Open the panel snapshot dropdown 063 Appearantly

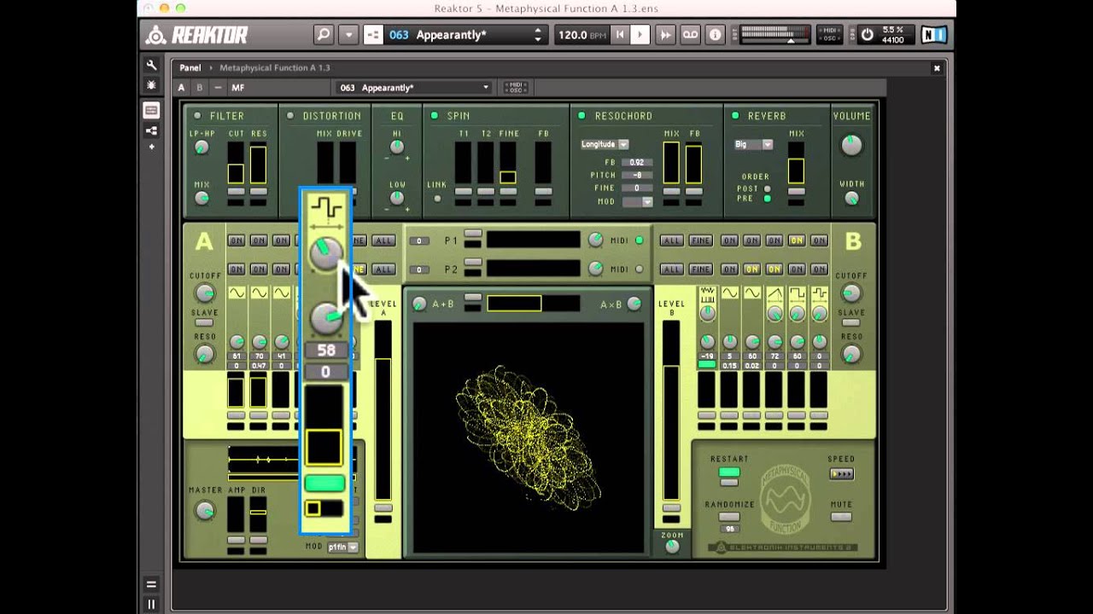point(414,87)
